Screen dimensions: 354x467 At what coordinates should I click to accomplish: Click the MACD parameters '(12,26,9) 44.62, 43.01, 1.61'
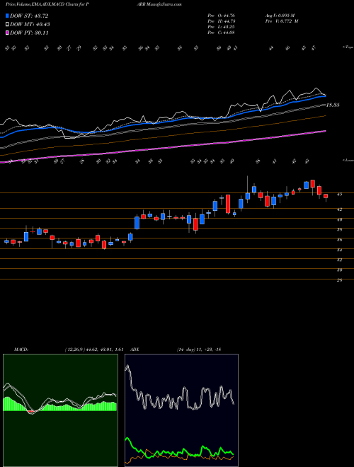[94, 350]
